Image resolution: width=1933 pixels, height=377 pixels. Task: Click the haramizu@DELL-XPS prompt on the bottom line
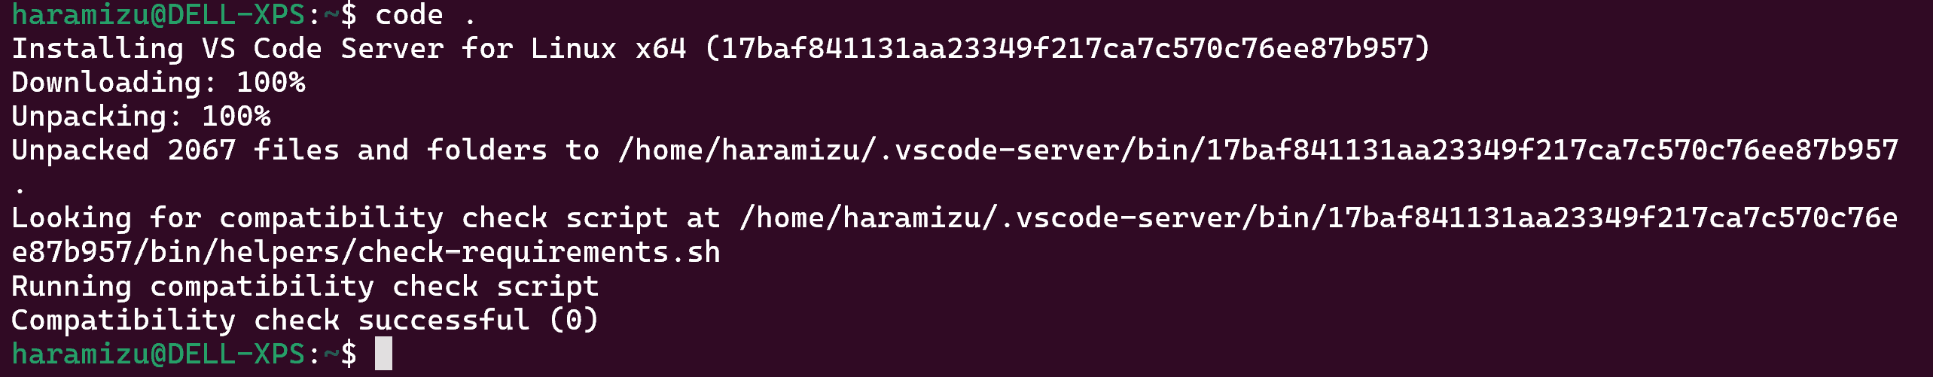pyautogui.click(x=158, y=354)
